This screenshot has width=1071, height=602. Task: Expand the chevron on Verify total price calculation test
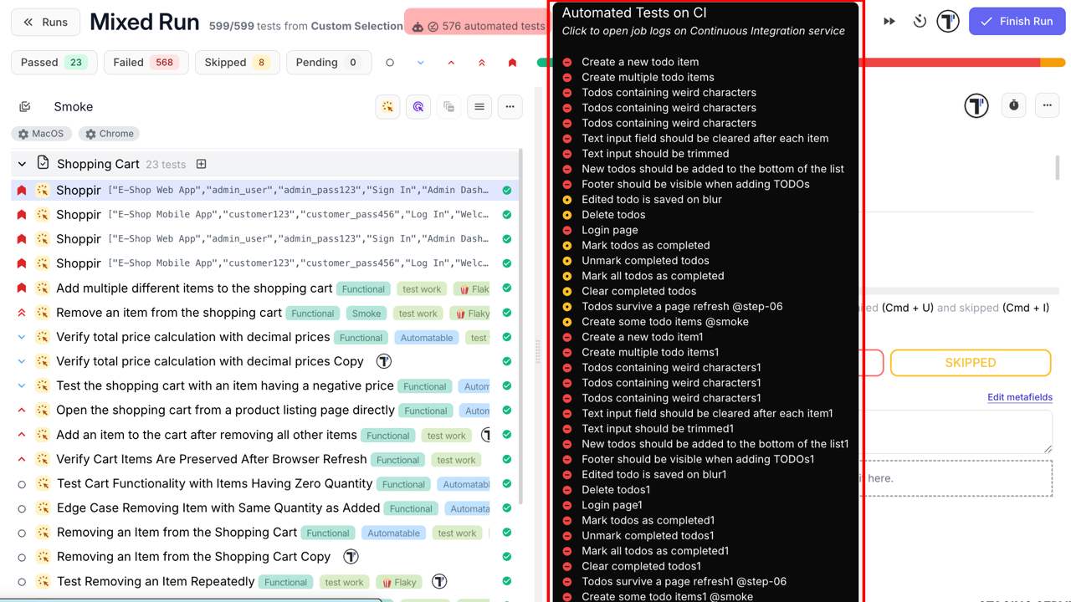[21, 337]
